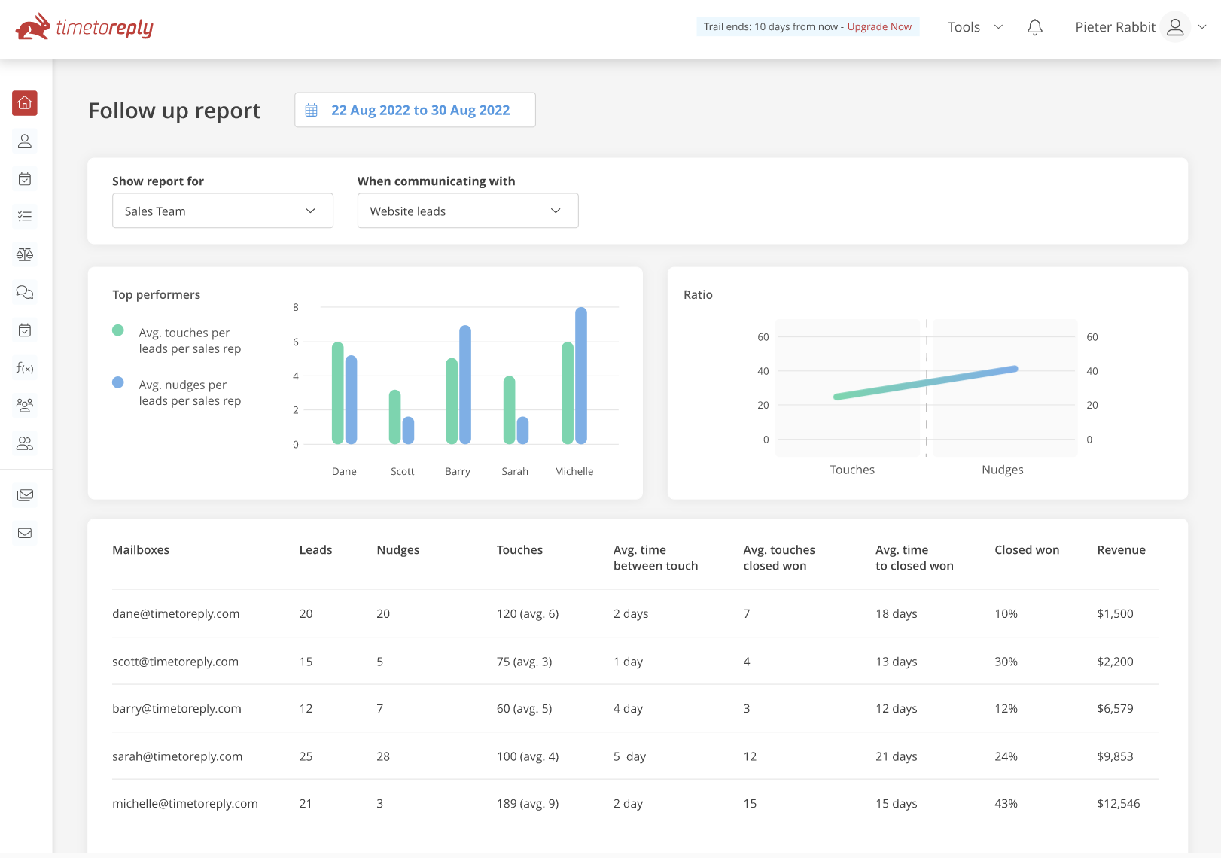This screenshot has height=858, width=1221.
Task: Click the 189 (avg. 9) touches cell
Action: (x=528, y=803)
